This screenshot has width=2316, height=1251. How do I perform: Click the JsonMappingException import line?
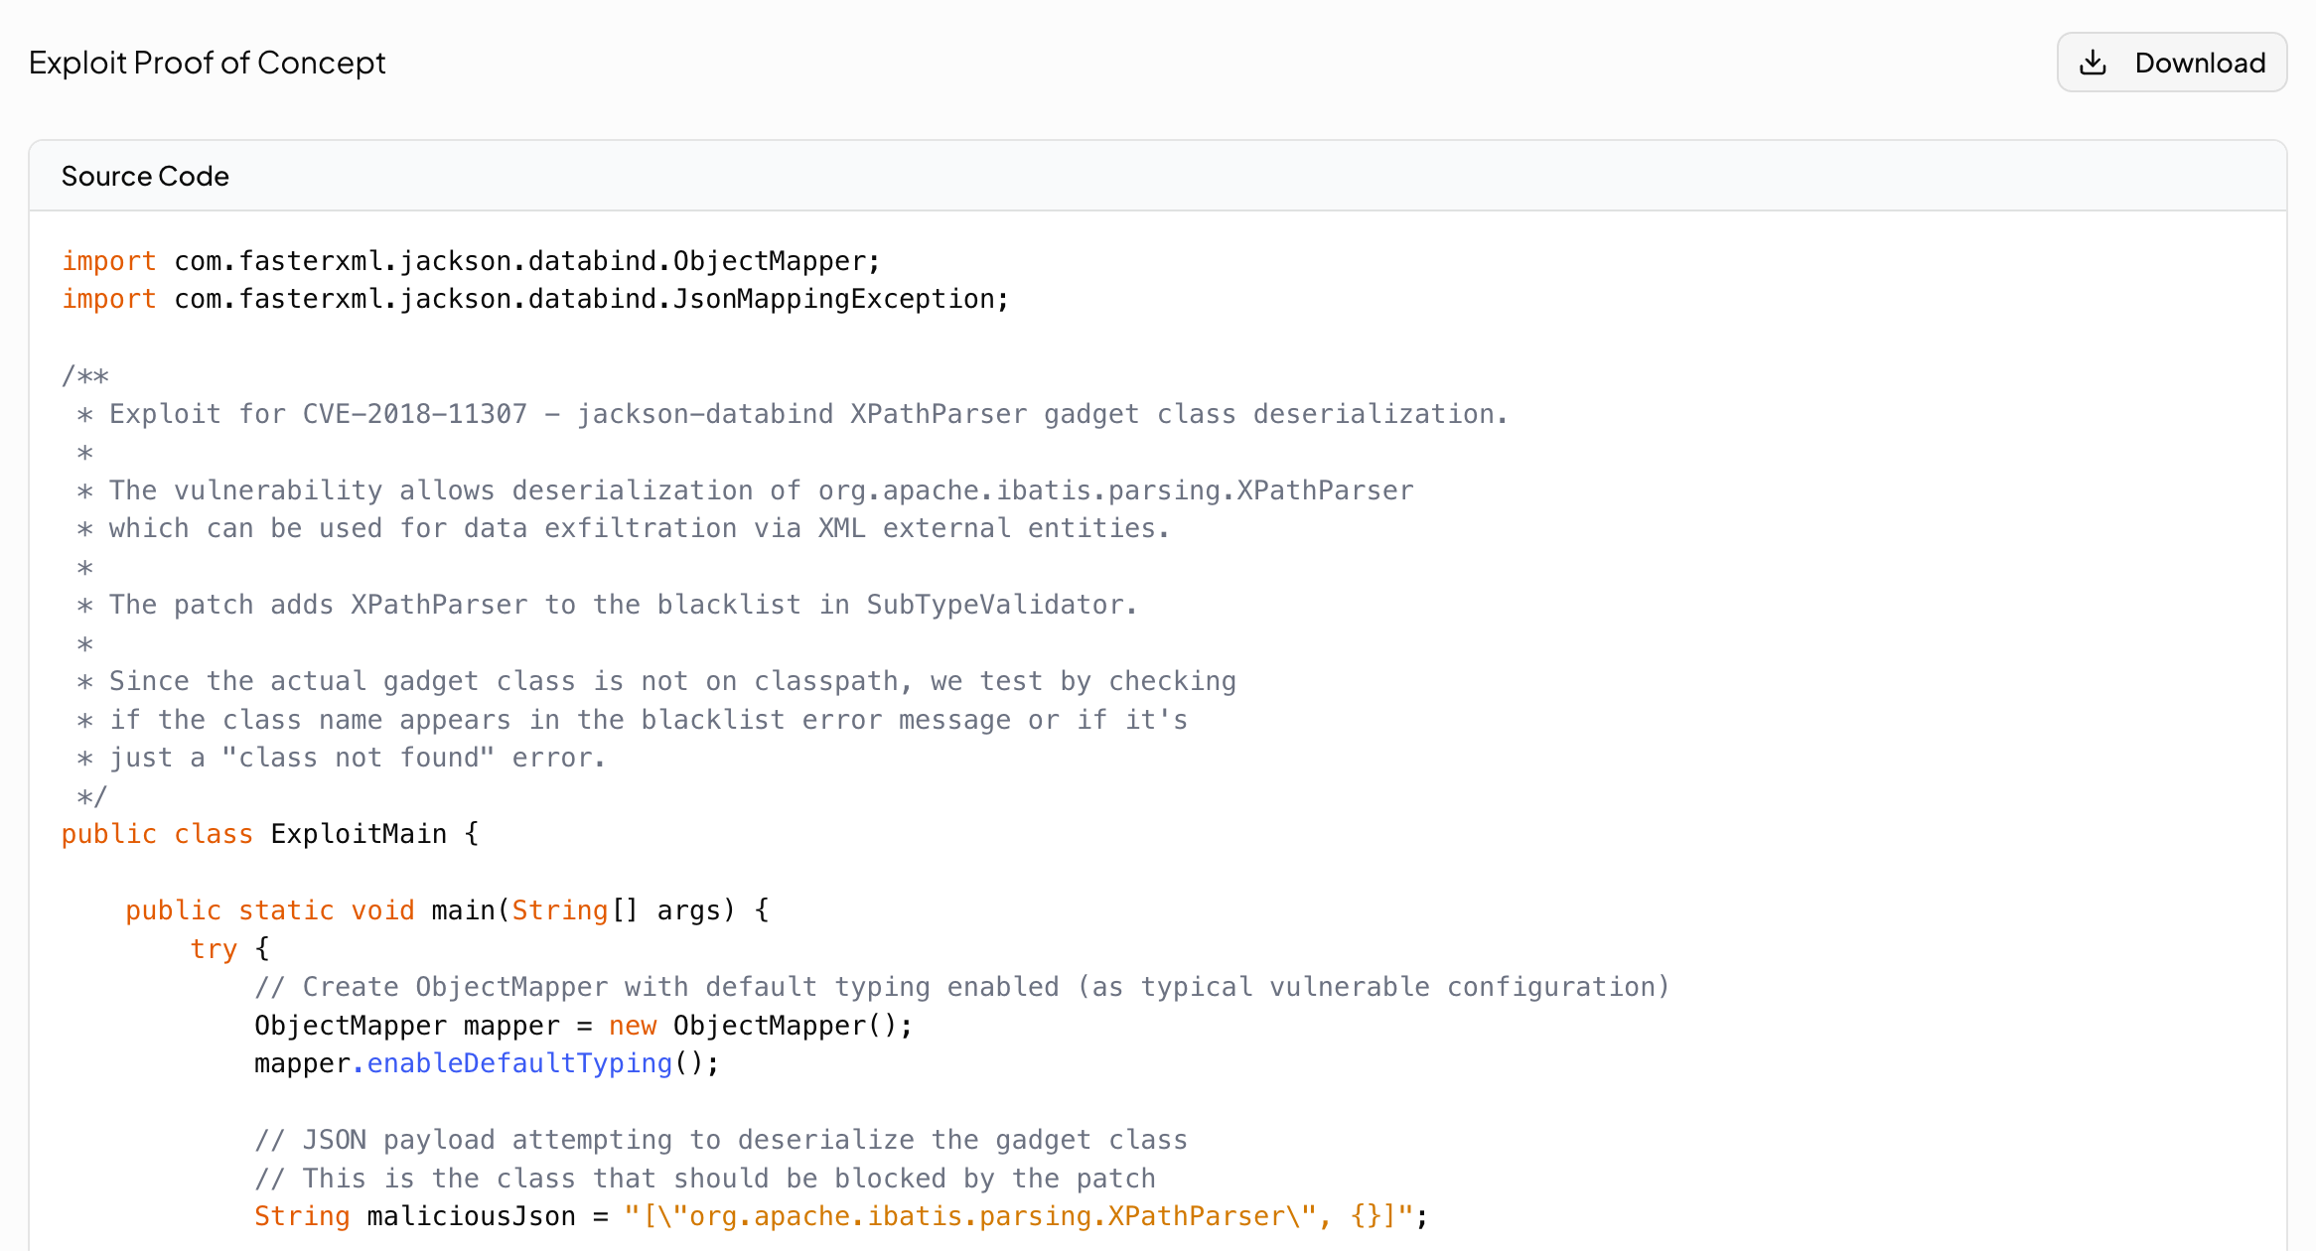(534, 299)
